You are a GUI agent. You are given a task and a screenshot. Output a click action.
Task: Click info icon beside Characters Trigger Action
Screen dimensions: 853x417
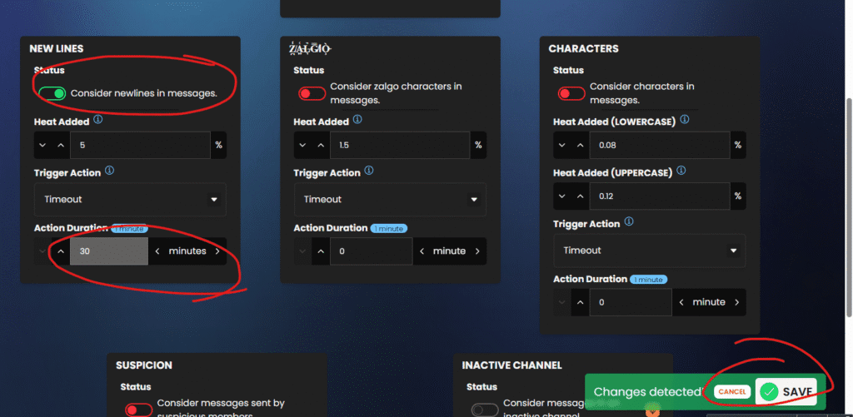click(x=629, y=222)
